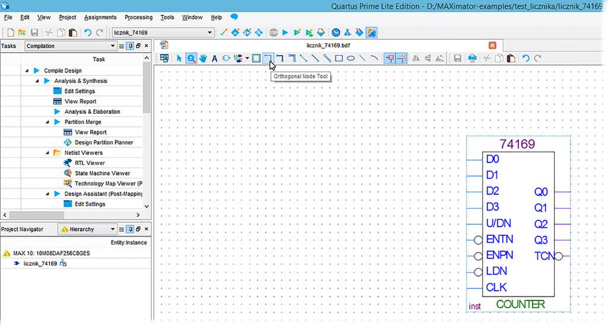Open the Project menu
Viewport: 608px width, 329px height.
point(68,17)
